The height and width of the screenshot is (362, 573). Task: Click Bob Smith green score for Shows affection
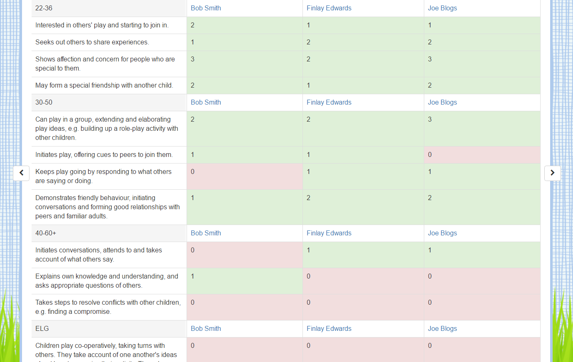245,64
